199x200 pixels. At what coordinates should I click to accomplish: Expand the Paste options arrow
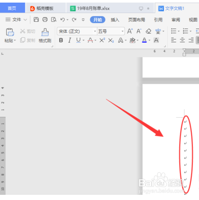(15, 41)
